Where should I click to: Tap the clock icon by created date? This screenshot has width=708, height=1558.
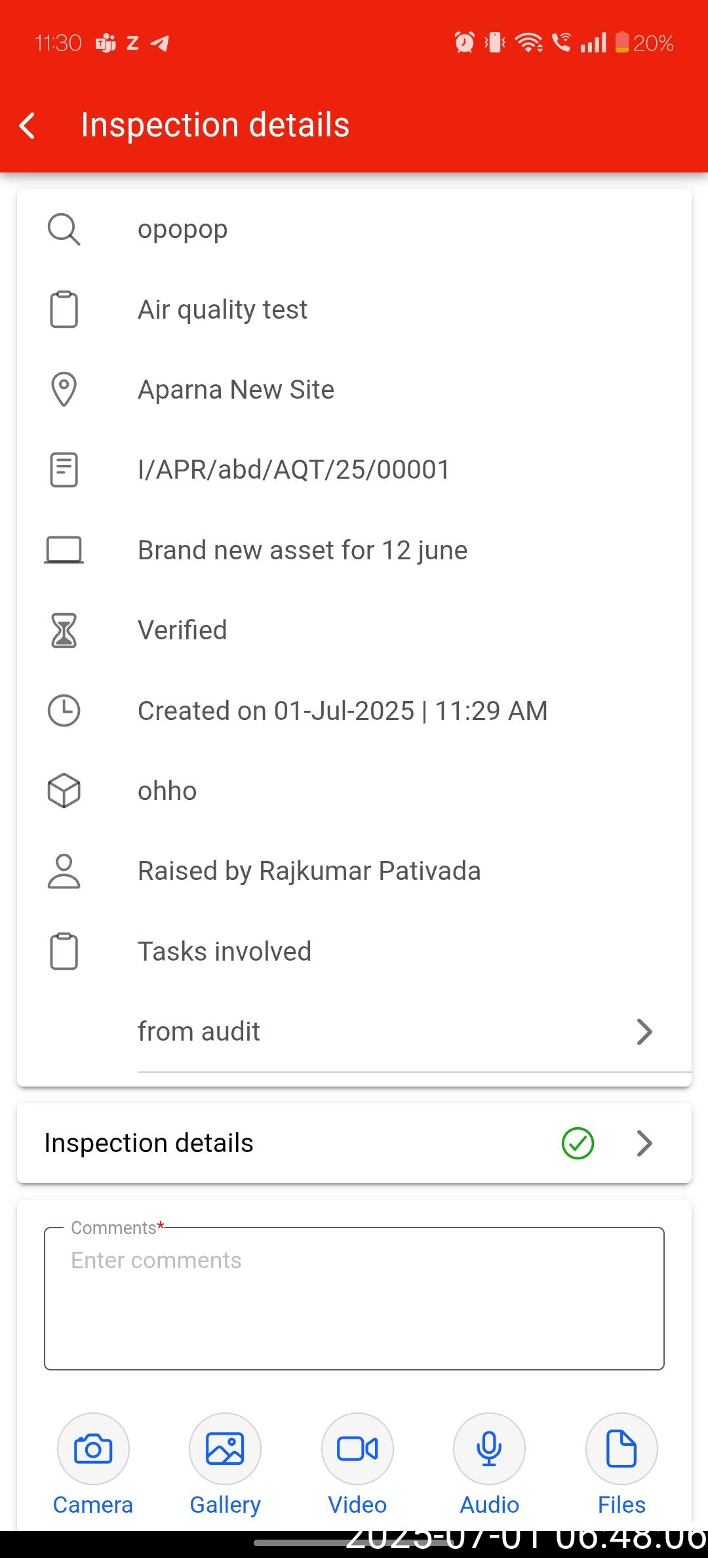(64, 711)
